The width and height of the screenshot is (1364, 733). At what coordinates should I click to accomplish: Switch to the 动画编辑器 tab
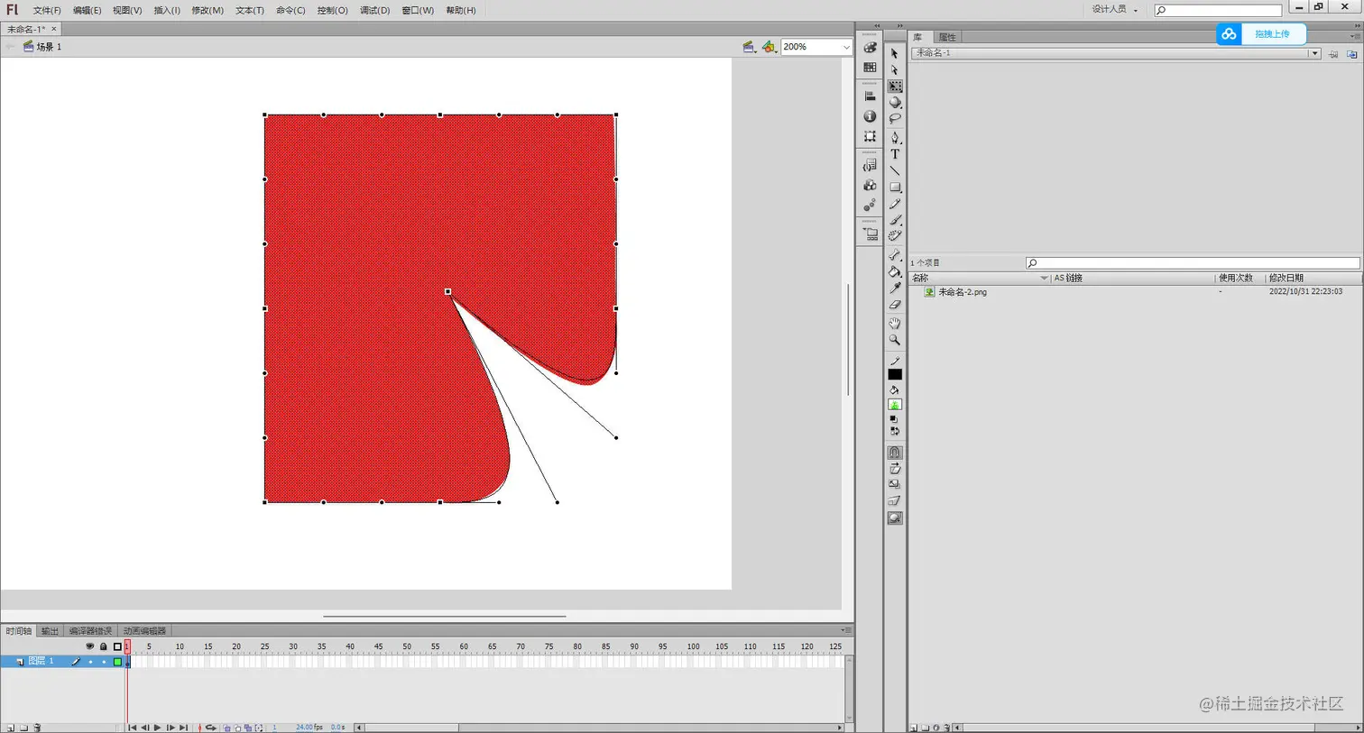pyautogui.click(x=144, y=630)
